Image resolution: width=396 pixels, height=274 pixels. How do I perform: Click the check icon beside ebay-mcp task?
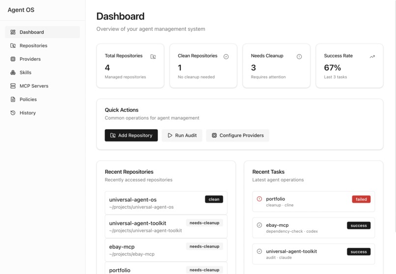click(x=259, y=225)
